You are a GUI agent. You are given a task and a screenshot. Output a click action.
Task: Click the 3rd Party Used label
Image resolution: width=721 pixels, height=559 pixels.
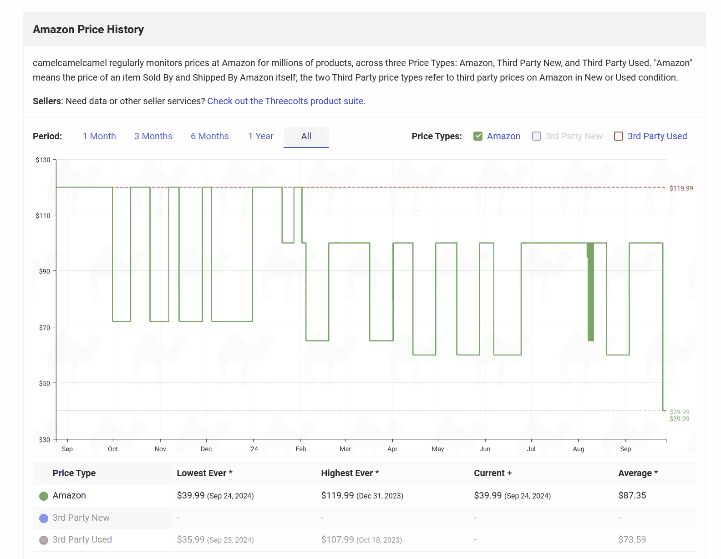point(657,136)
